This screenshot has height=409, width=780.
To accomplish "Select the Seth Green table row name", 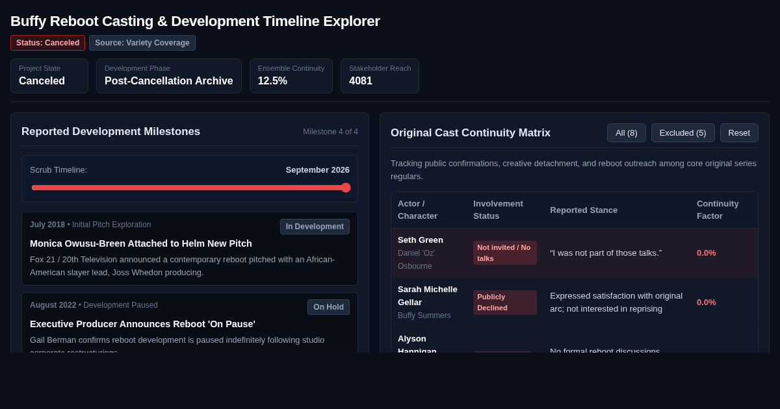I will tap(421, 240).
